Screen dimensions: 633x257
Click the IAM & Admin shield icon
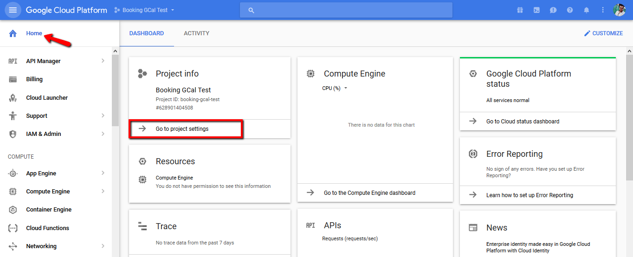point(13,134)
